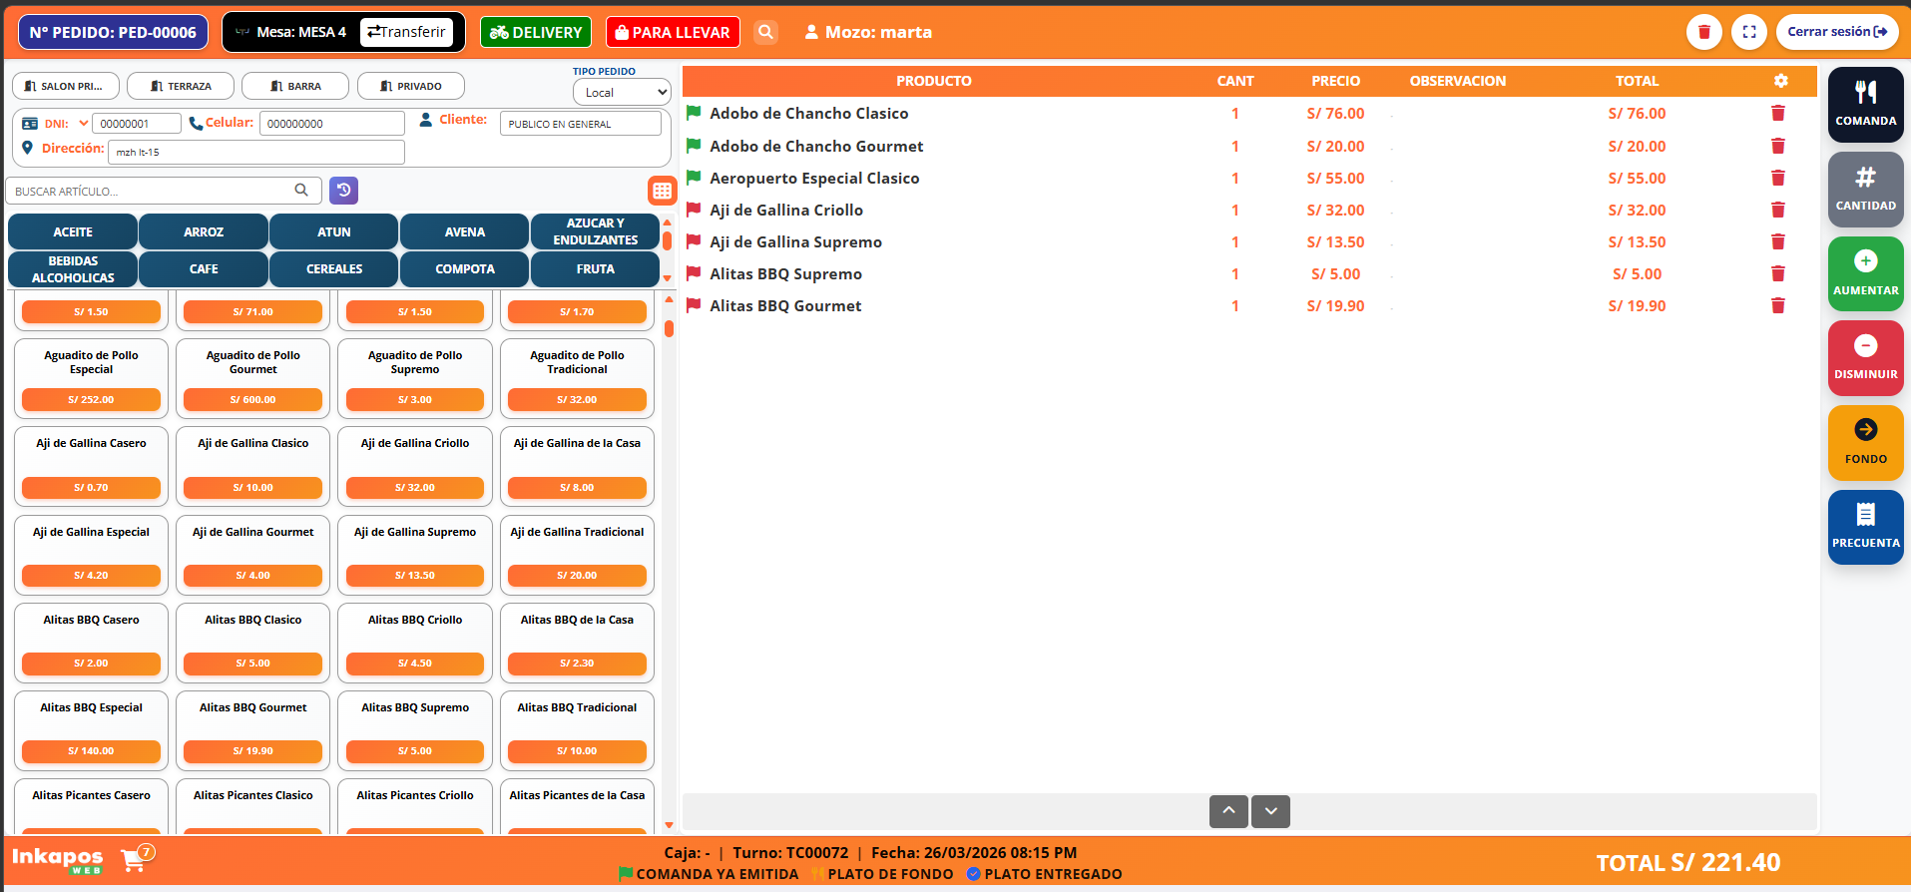The image size is (1911, 892).
Task: Toggle flag on Aeropuerto Especial Clasico
Action: click(x=694, y=179)
